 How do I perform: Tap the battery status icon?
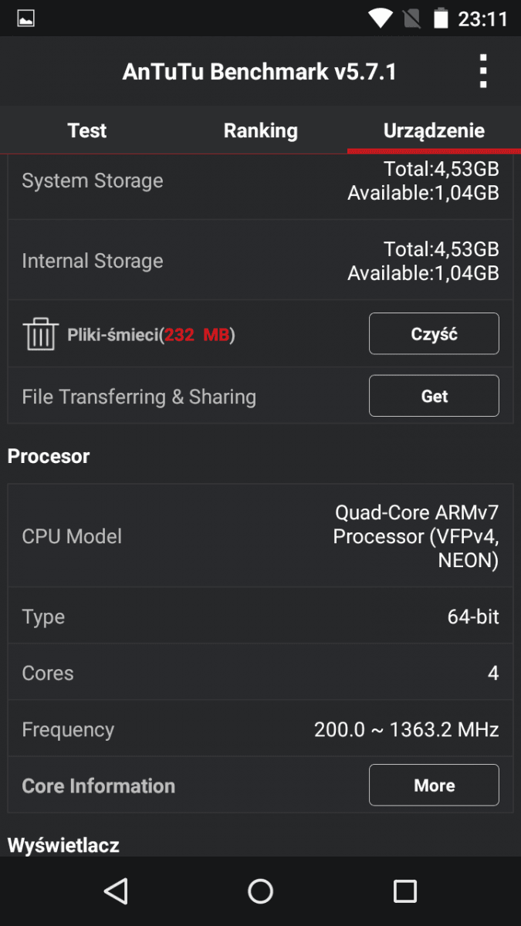click(x=441, y=18)
